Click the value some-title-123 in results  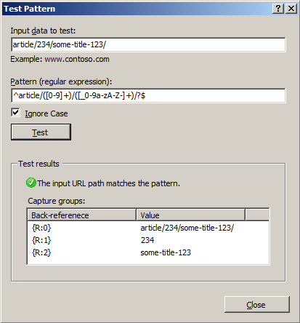click(166, 252)
